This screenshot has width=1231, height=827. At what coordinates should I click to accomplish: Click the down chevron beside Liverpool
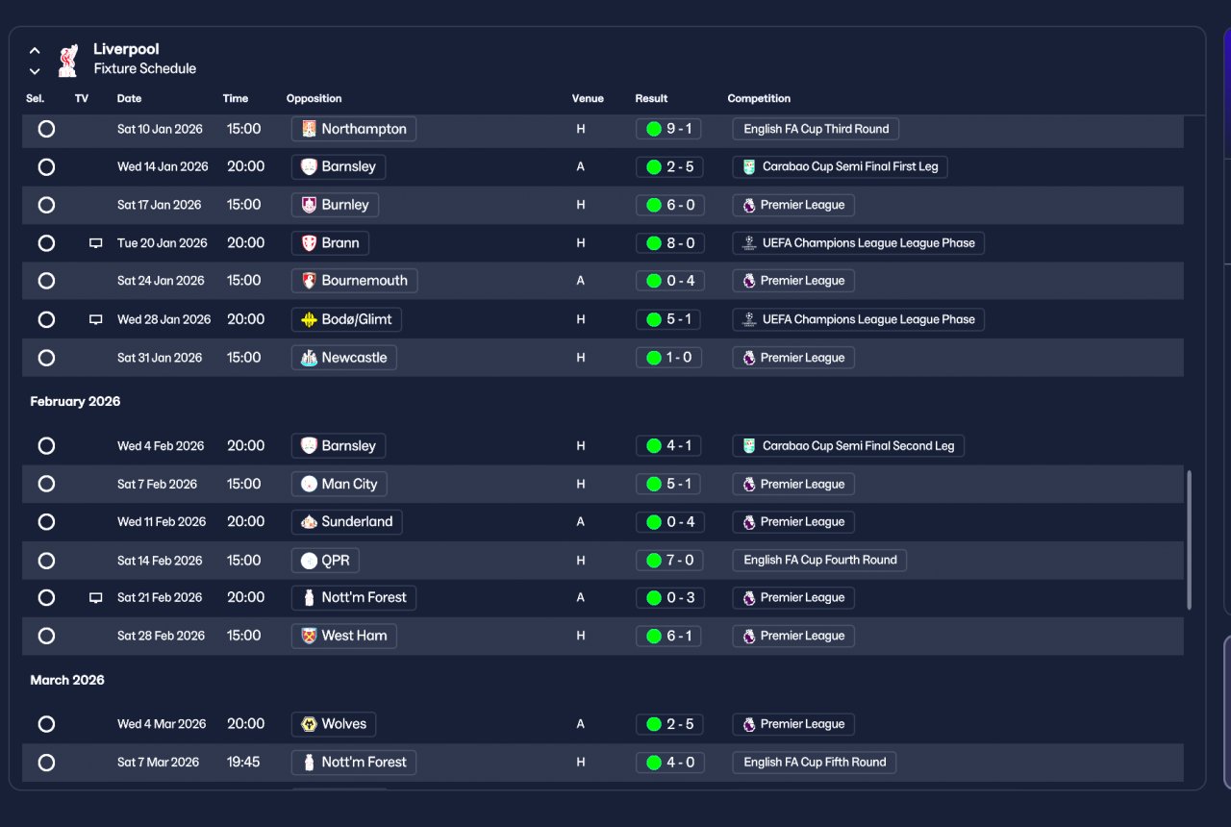coord(35,71)
